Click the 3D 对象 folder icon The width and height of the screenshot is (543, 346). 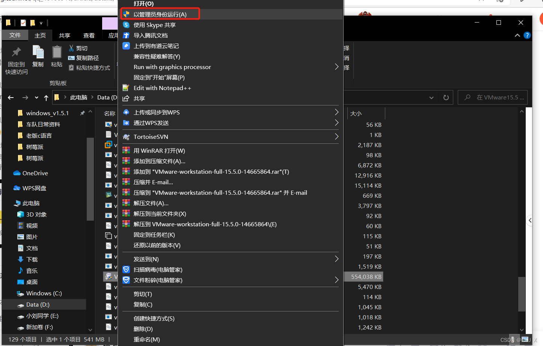tap(21, 214)
